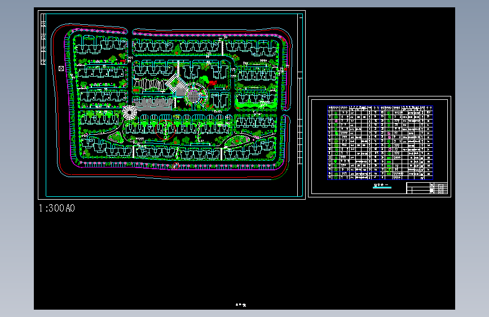Click the gray hatched paved area
Screen dimensions: 489x317
click(x=153, y=104)
